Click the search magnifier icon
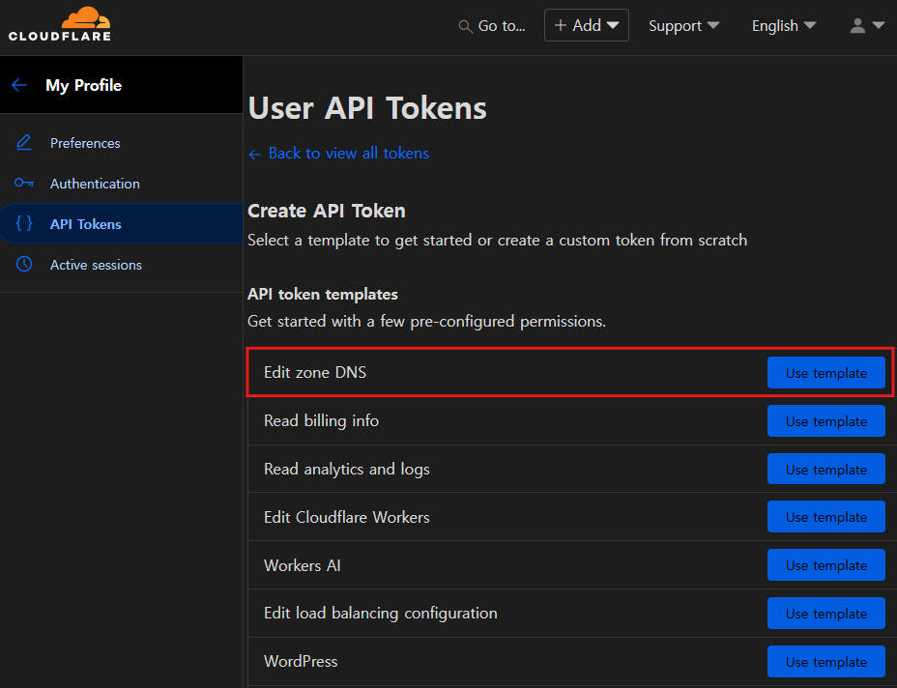 [x=466, y=26]
